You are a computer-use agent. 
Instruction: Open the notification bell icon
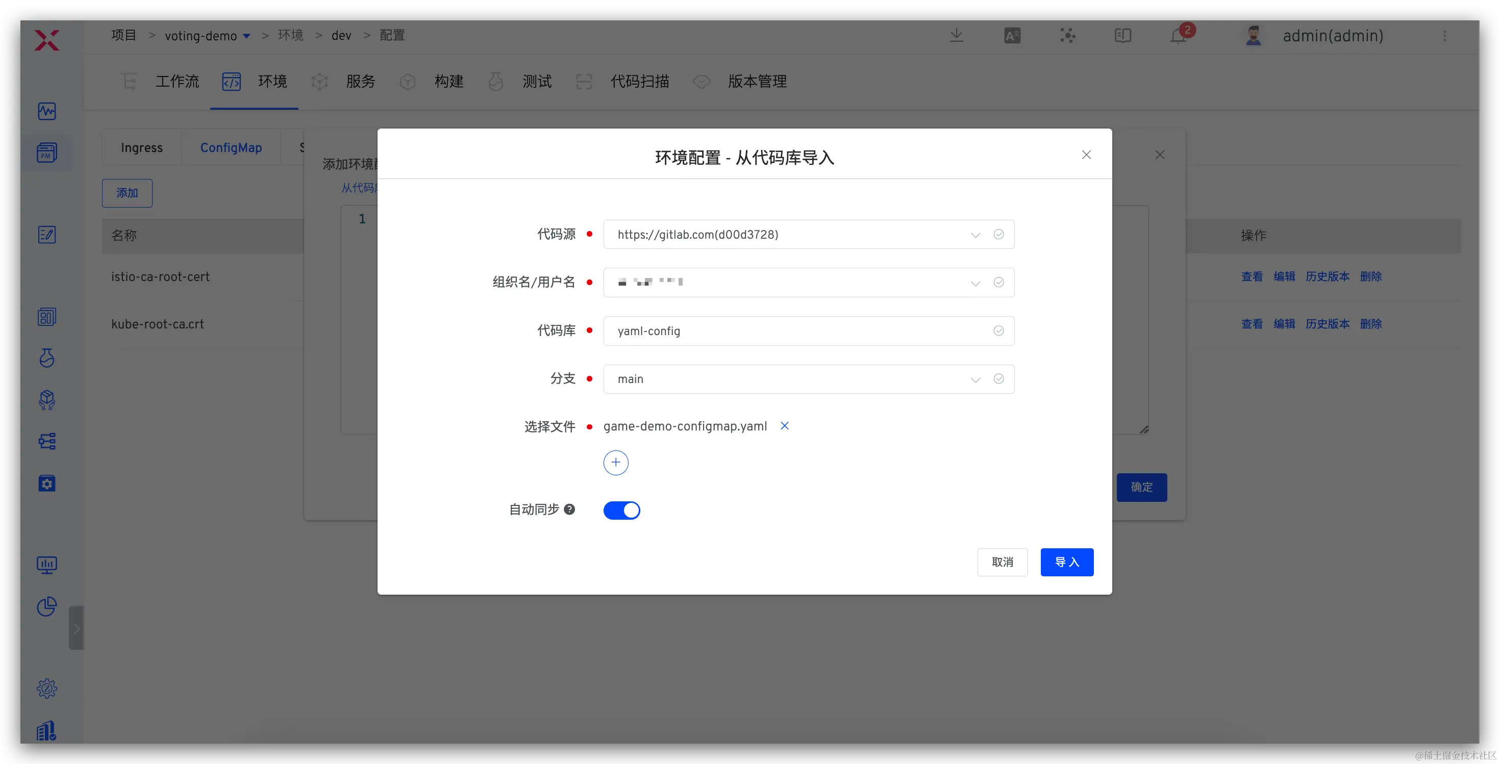click(1178, 36)
